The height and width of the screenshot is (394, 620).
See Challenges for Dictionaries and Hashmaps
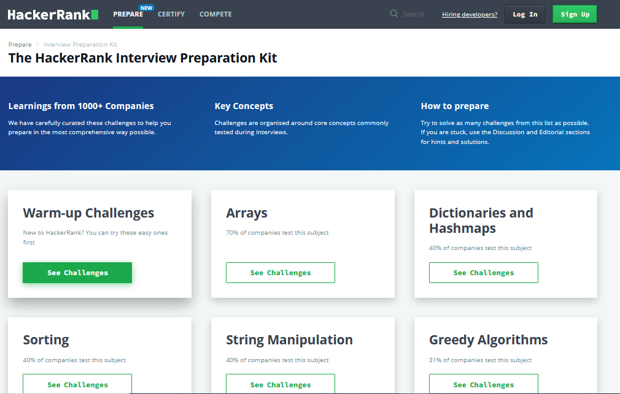(x=484, y=273)
